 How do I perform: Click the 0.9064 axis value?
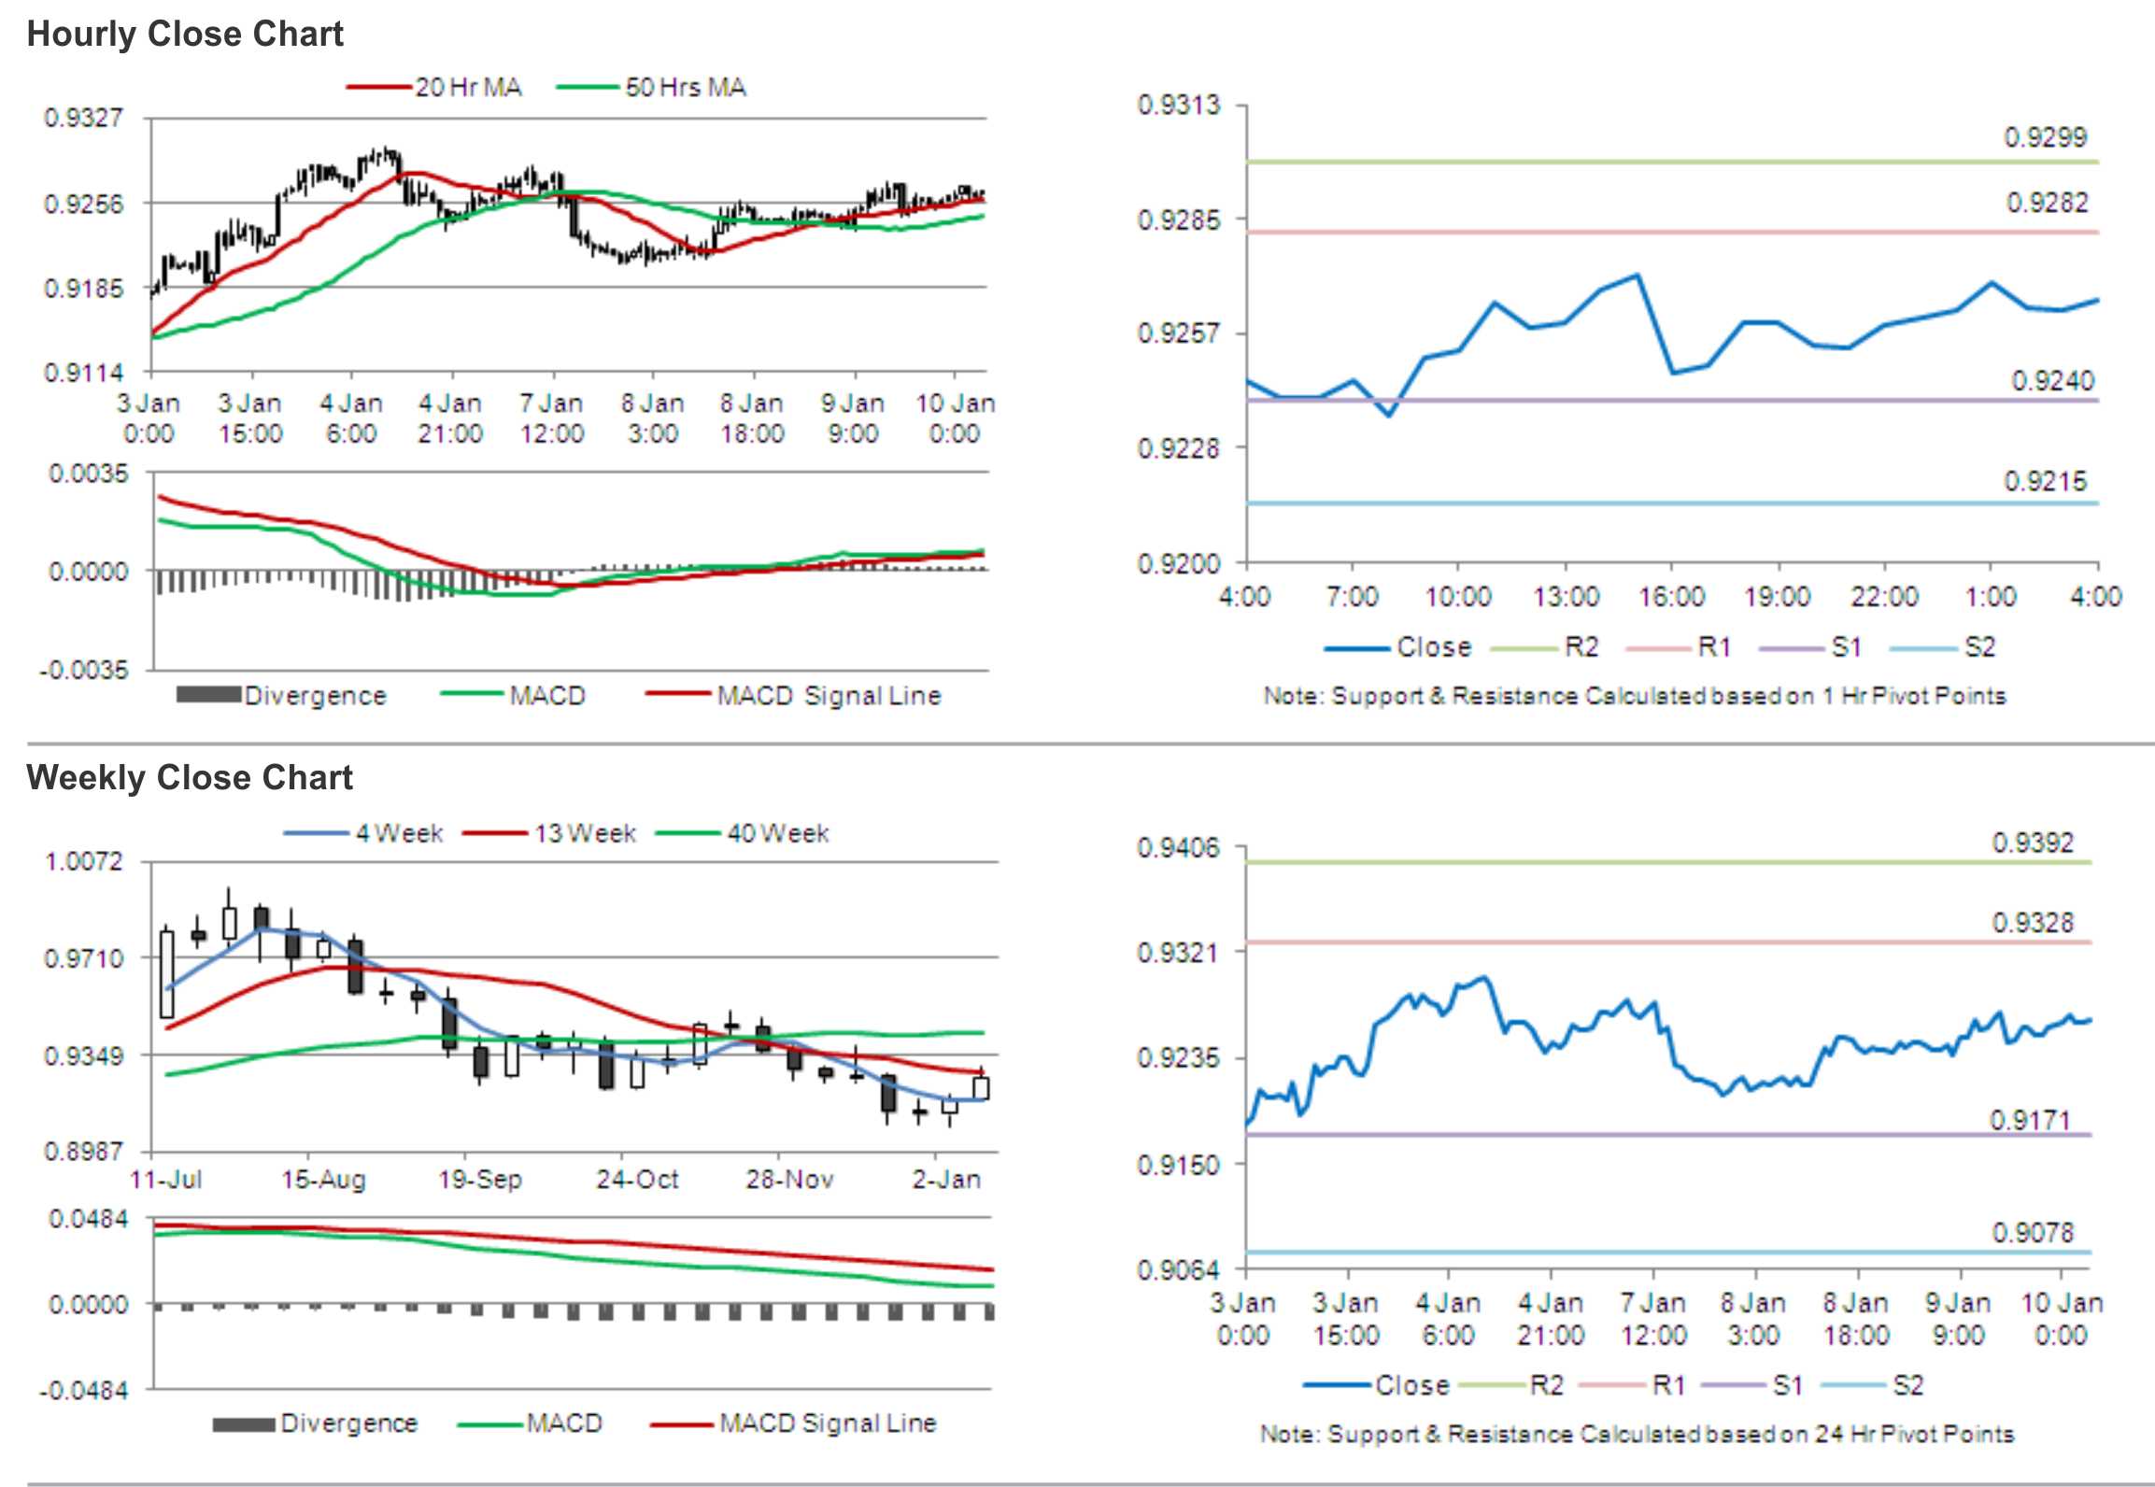(1178, 1271)
